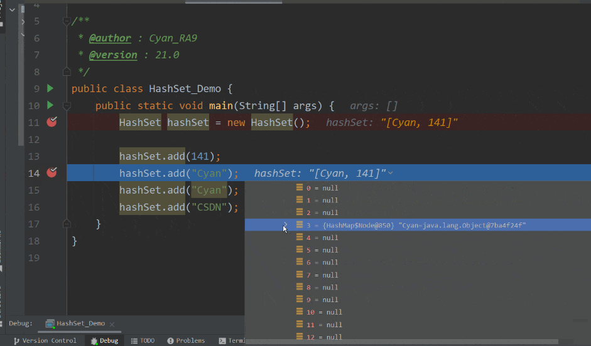
Task: Click the down chevron in the left panel
Action: coord(12,10)
